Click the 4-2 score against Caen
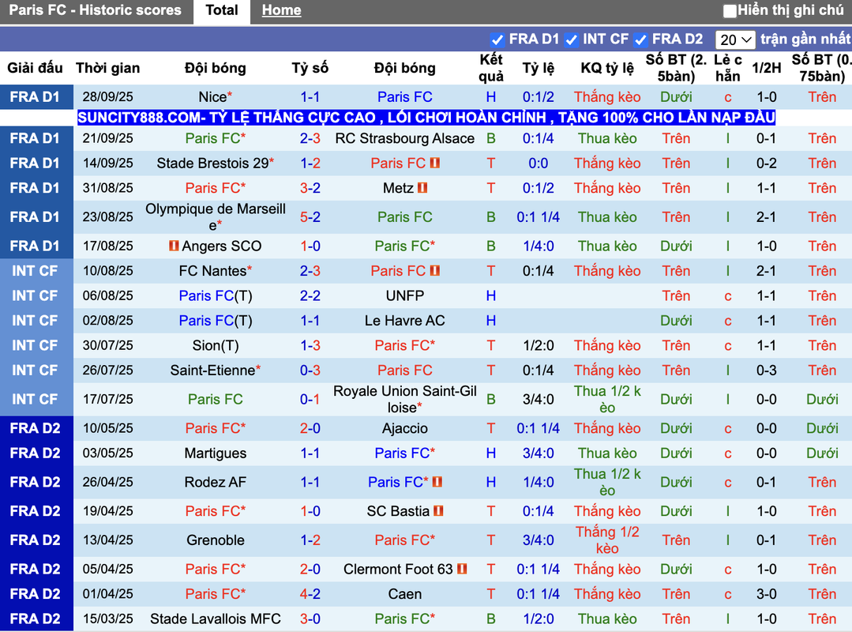 310,594
